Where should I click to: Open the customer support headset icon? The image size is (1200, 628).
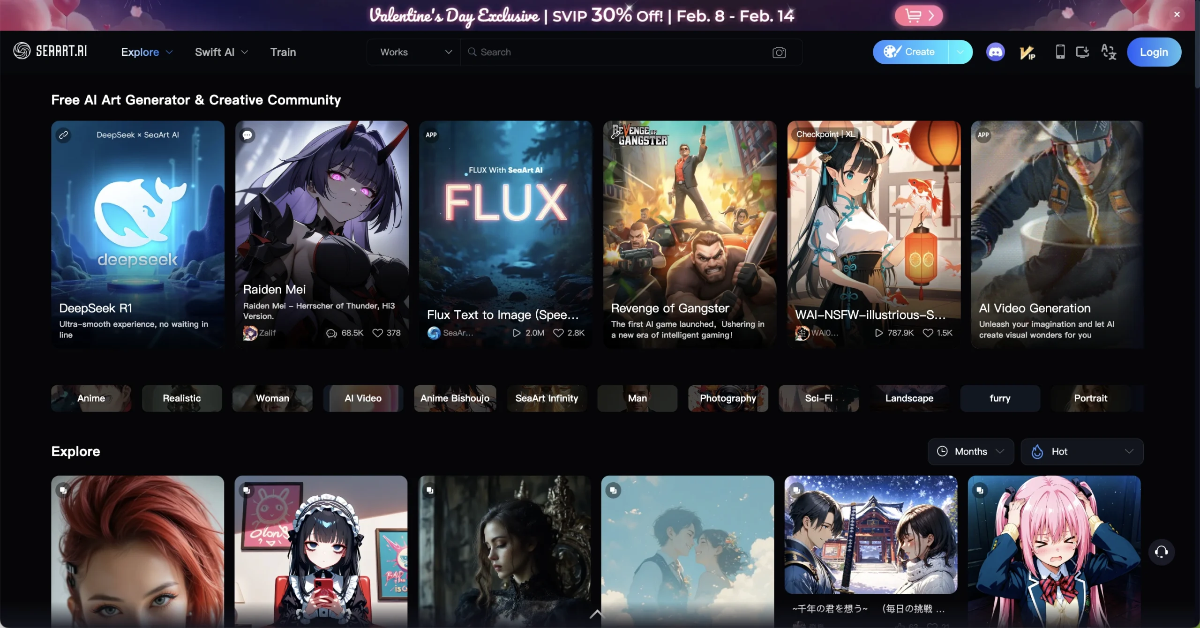[1161, 552]
